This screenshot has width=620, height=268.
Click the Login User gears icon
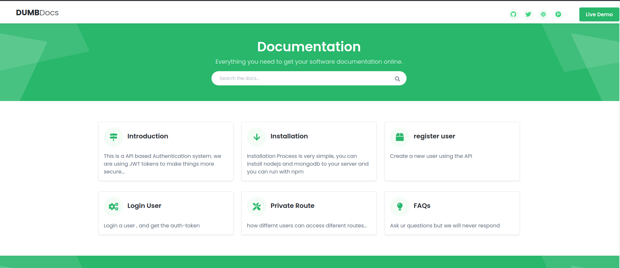tap(114, 207)
